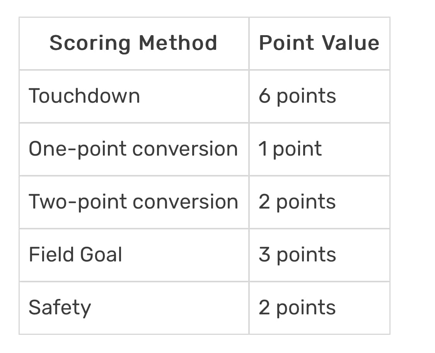The width and height of the screenshot is (435, 353).
Task: Click the Field Goal cell
Action: [x=75, y=255]
